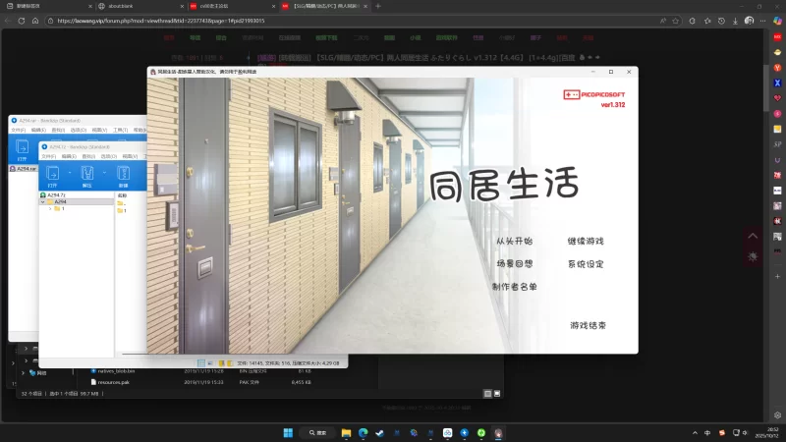Open browser history icon
The image size is (786, 442).
[x=721, y=21]
